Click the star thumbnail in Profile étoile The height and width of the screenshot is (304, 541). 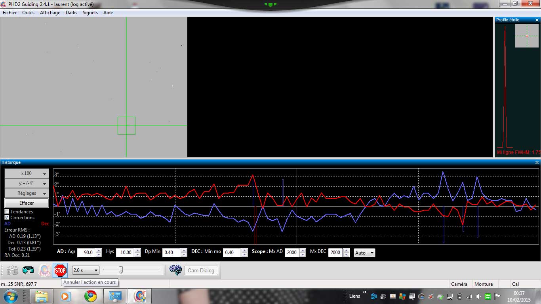coord(527,36)
